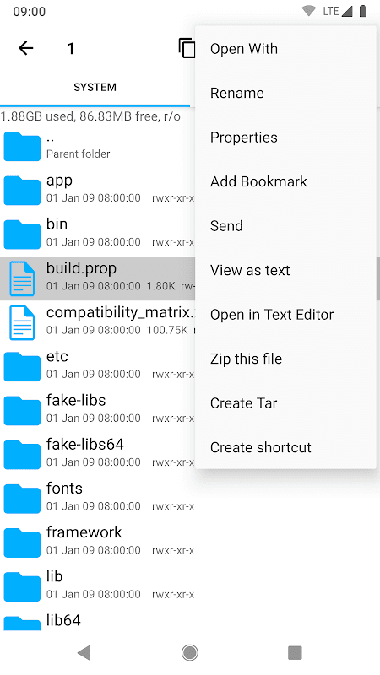Open the bin folder icon

[x=22, y=235]
